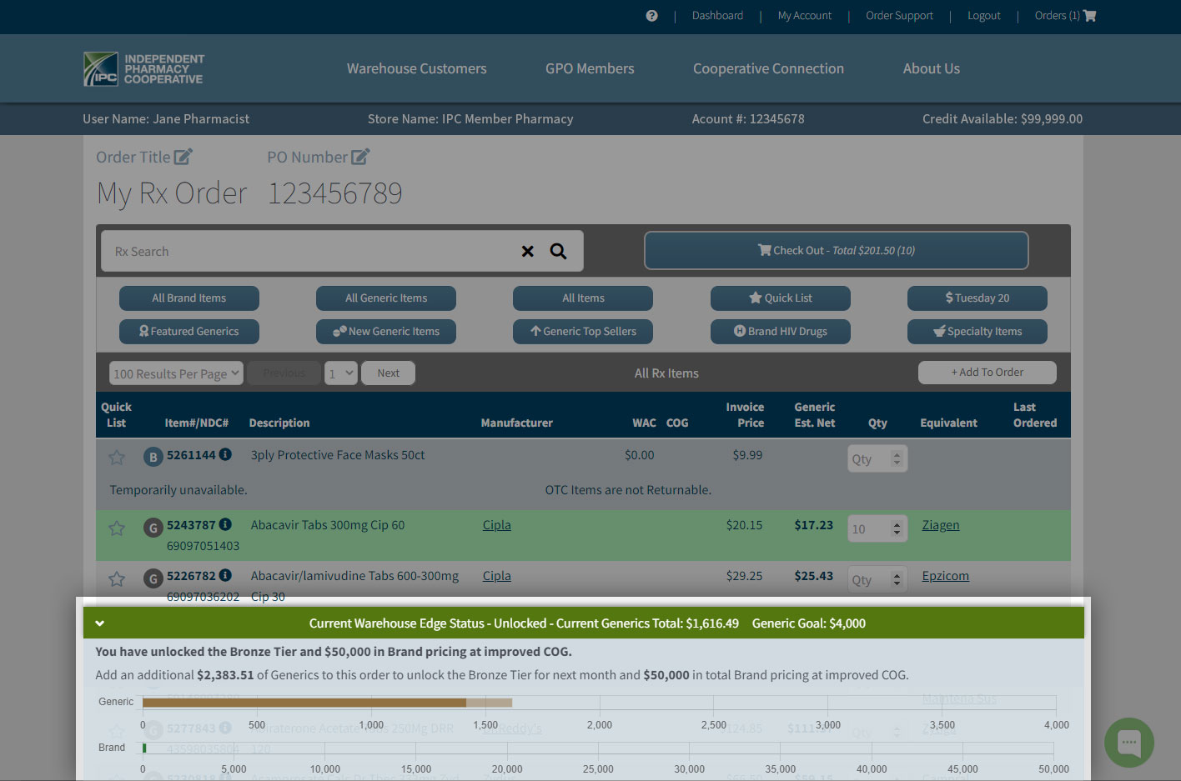Image resolution: width=1181 pixels, height=781 pixels.
Task: Click item number 5243787
Action: coord(191,525)
